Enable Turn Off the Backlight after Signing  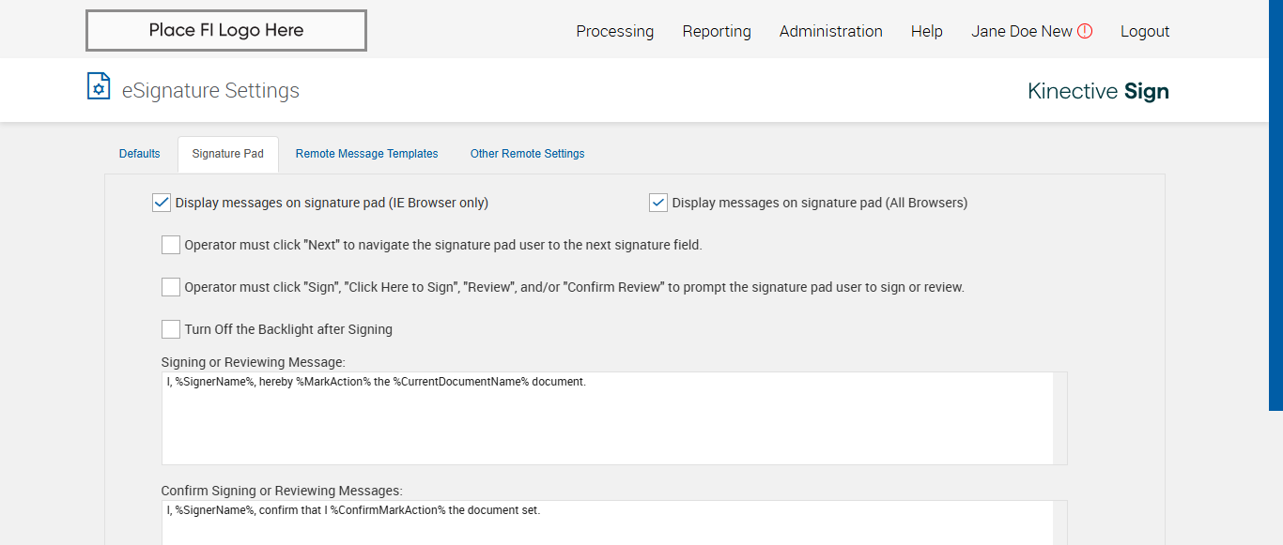[x=171, y=329]
